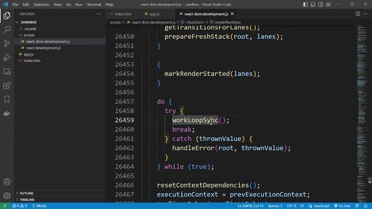Open the editor more actions ellipsis
Viewport: 372px width, 209px height.
pyautogui.click(x=366, y=14)
